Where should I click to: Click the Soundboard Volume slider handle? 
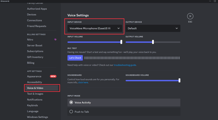(x=179, y=80)
